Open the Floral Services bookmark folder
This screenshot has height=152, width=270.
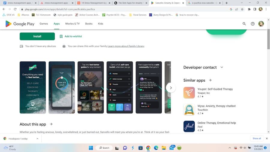tap(138, 15)
